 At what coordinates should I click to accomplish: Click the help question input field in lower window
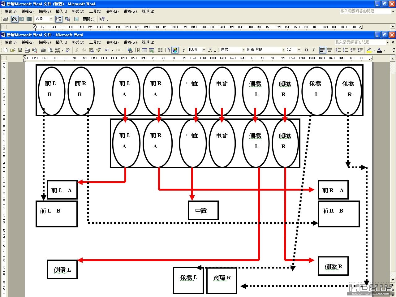coord(360,42)
